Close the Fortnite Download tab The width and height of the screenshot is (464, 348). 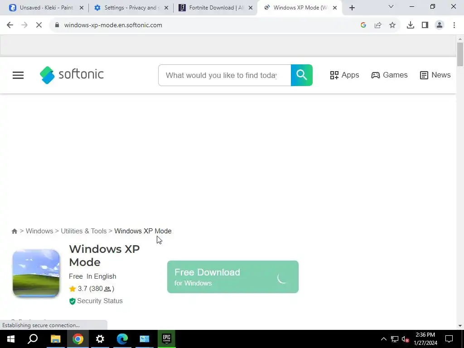(x=251, y=8)
